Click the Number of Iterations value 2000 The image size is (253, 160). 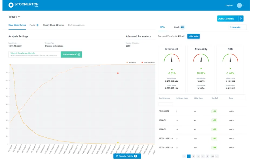(128, 46)
